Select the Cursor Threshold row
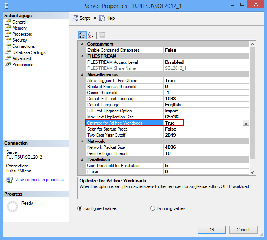 pyautogui.click(x=167, y=93)
